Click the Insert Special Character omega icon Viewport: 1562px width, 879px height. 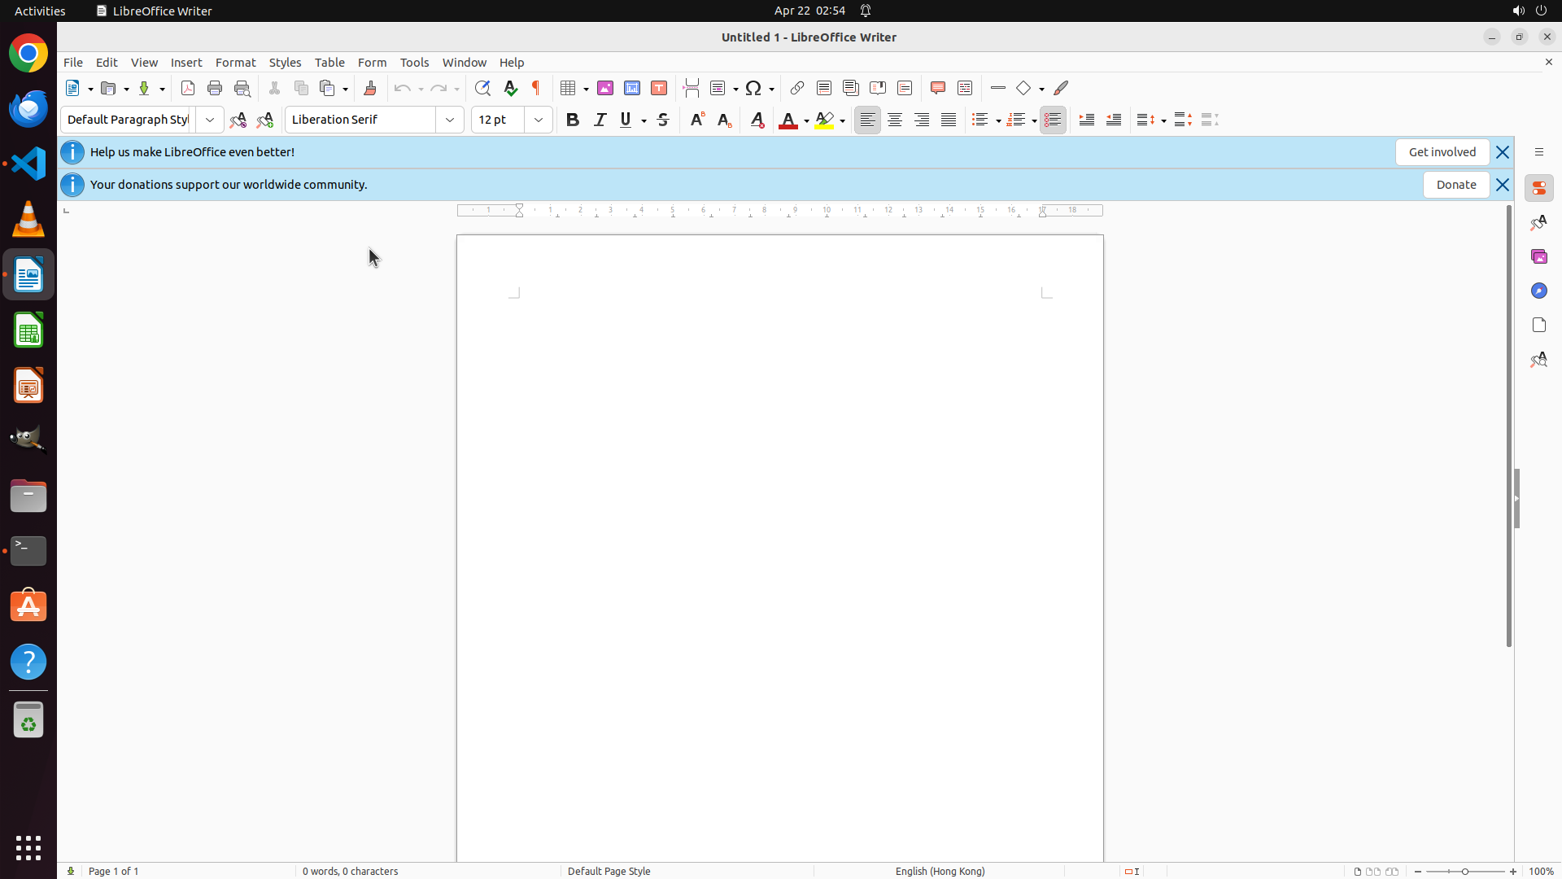[753, 88]
